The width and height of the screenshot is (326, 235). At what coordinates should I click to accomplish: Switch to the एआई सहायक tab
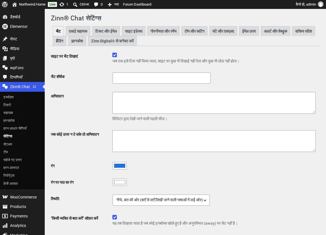pyautogui.click(x=78, y=31)
